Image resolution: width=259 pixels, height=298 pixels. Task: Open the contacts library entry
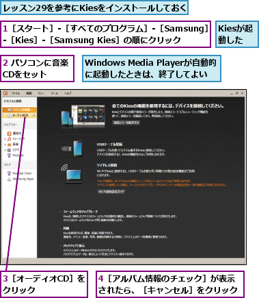point(17,134)
